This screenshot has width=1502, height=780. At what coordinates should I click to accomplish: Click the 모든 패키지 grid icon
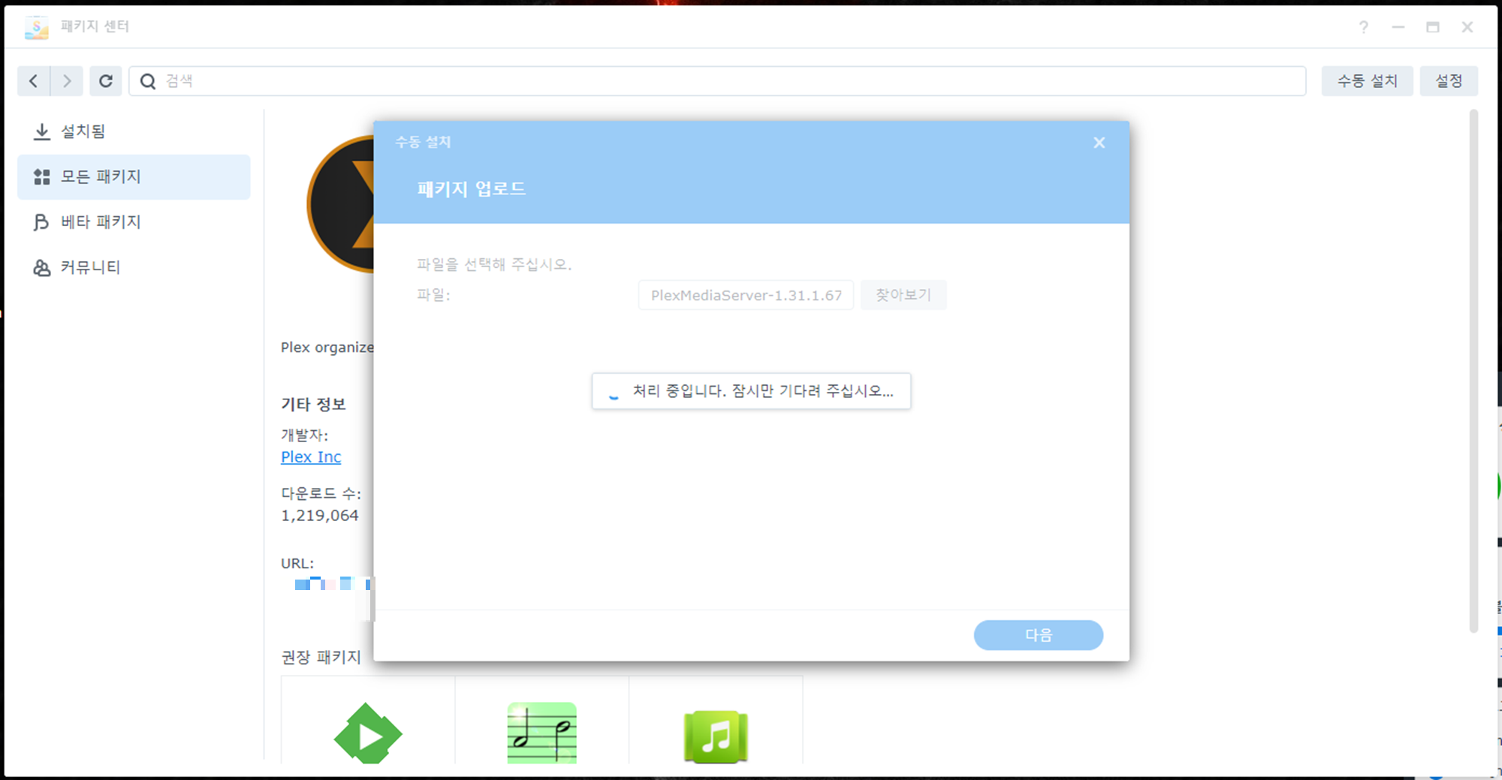pos(42,177)
